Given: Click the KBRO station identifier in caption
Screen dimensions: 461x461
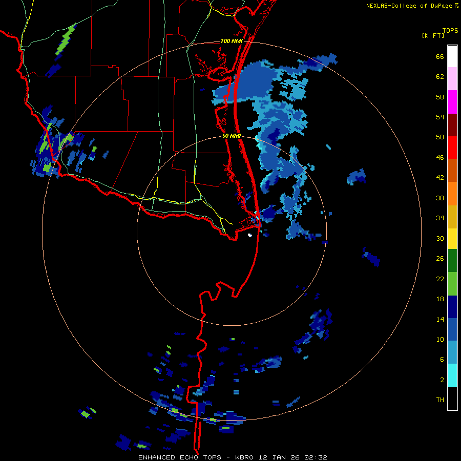Looking at the screenshot, I should [245, 457].
